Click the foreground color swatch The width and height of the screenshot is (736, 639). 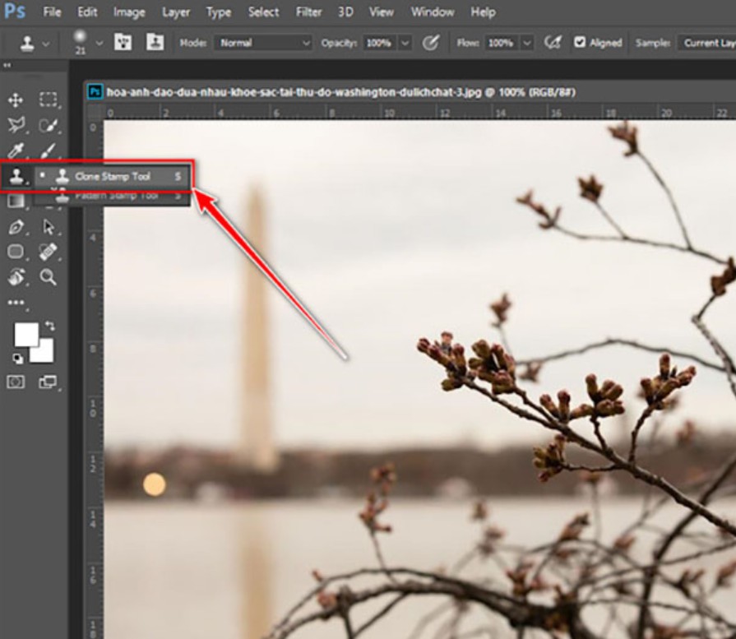(25, 334)
